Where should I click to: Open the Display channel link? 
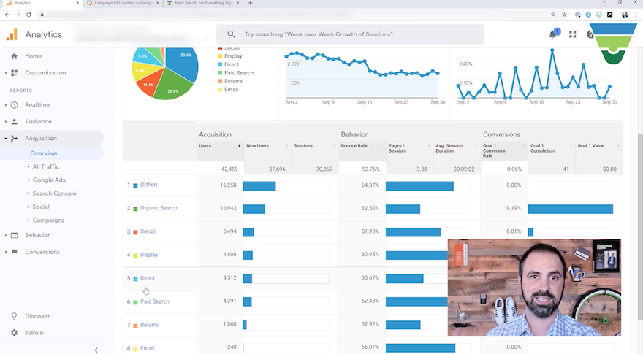(149, 255)
